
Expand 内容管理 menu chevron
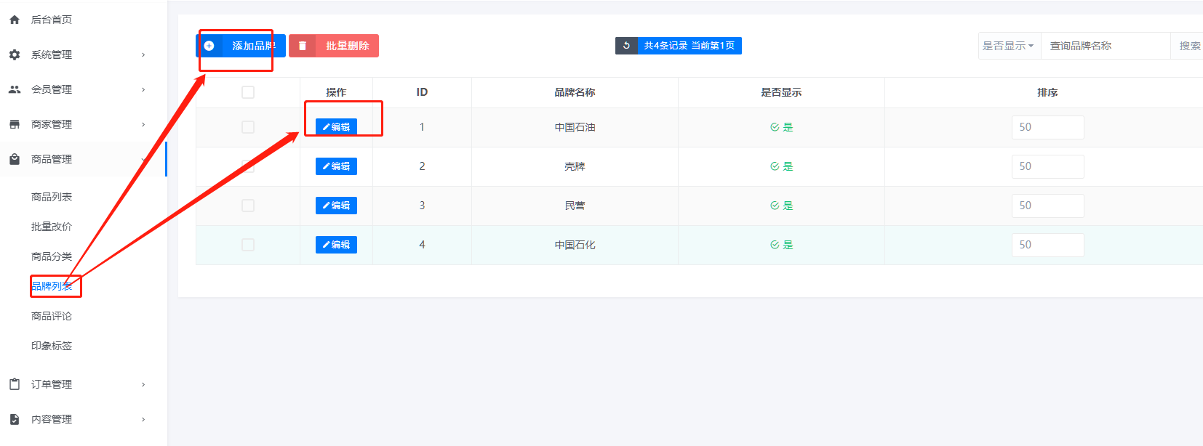point(143,419)
